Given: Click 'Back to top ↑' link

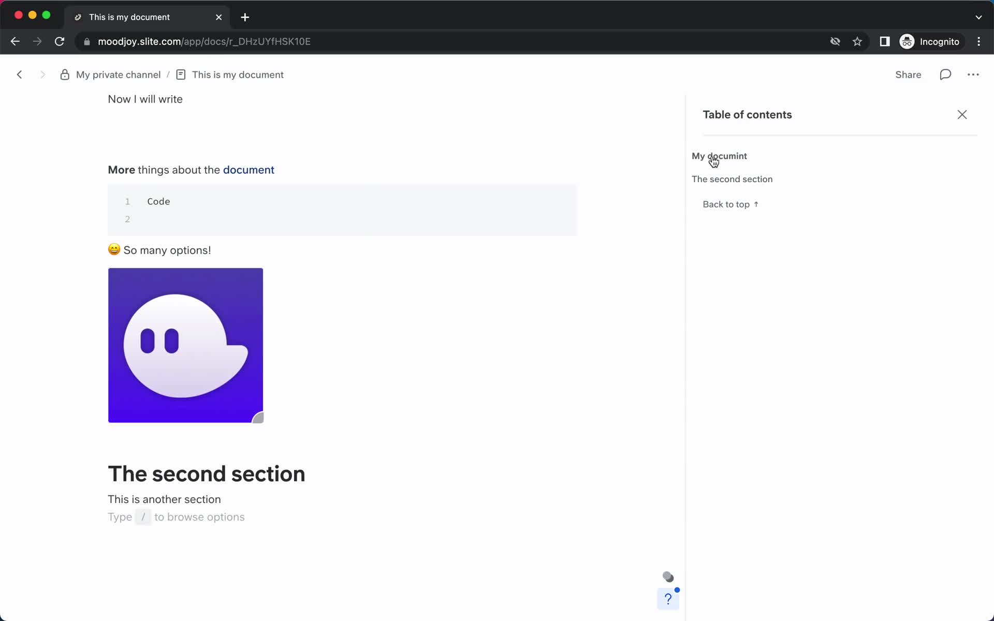Looking at the screenshot, I should tap(730, 204).
